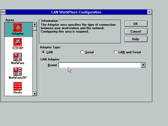Open the Hosts area icon
Viewport: 168px width, 126px height.
coord(18,86)
